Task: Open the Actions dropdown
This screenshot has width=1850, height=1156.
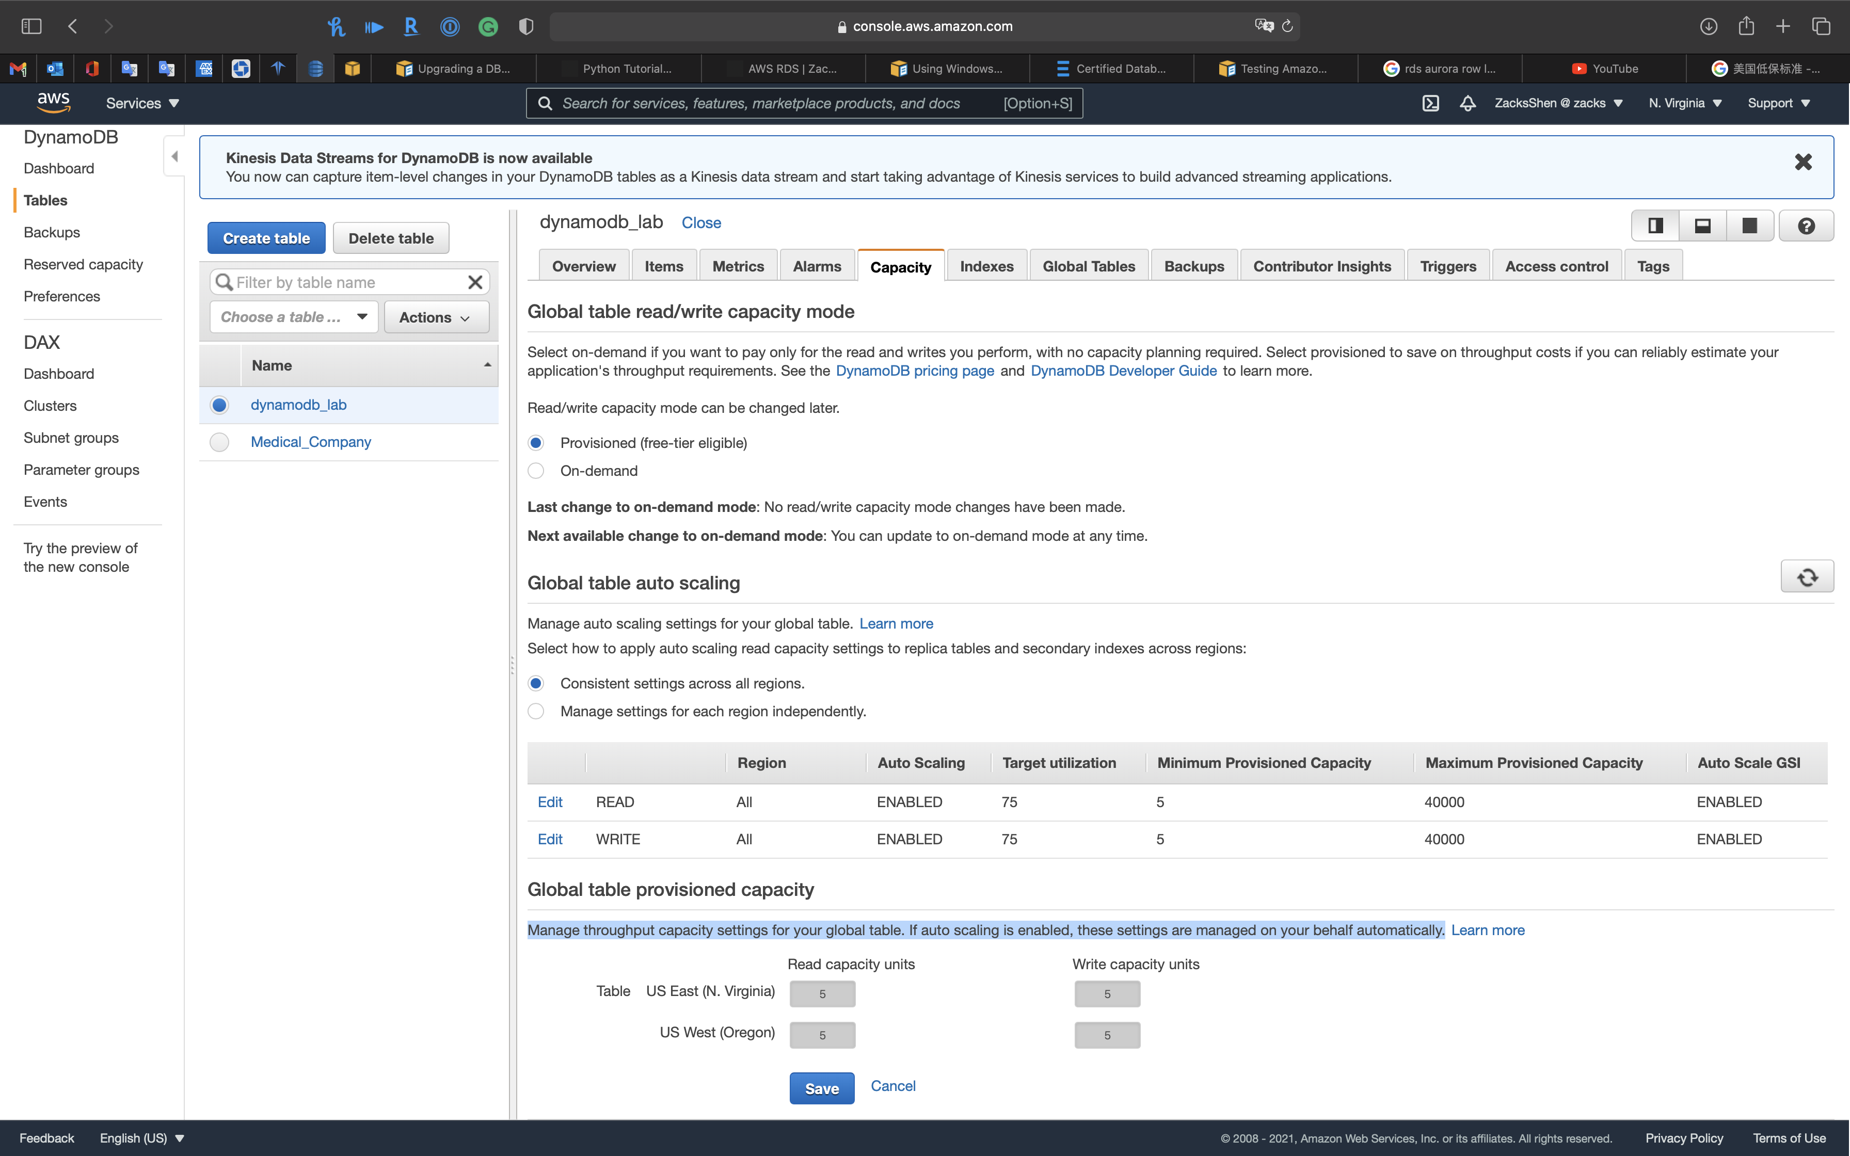Action: tap(435, 317)
